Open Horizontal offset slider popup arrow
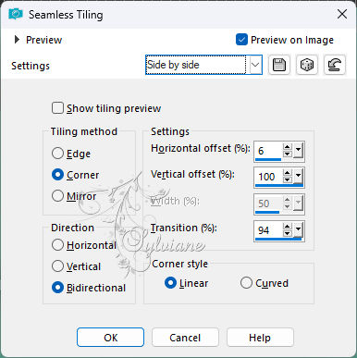This screenshot has width=357, height=358. [x=298, y=151]
